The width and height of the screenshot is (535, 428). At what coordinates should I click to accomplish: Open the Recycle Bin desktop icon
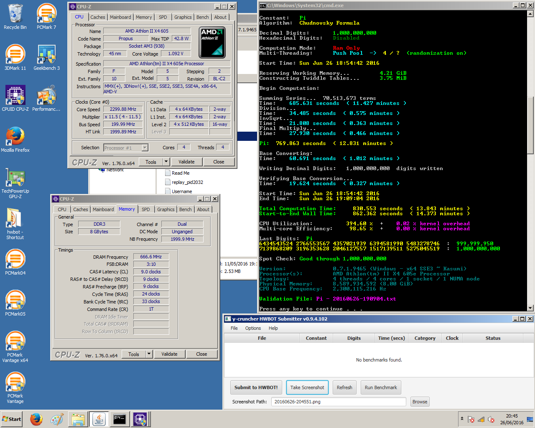point(15,17)
